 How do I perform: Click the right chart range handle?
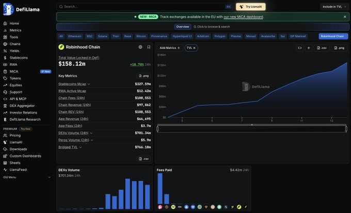pyautogui.click(x=346, y=129)
